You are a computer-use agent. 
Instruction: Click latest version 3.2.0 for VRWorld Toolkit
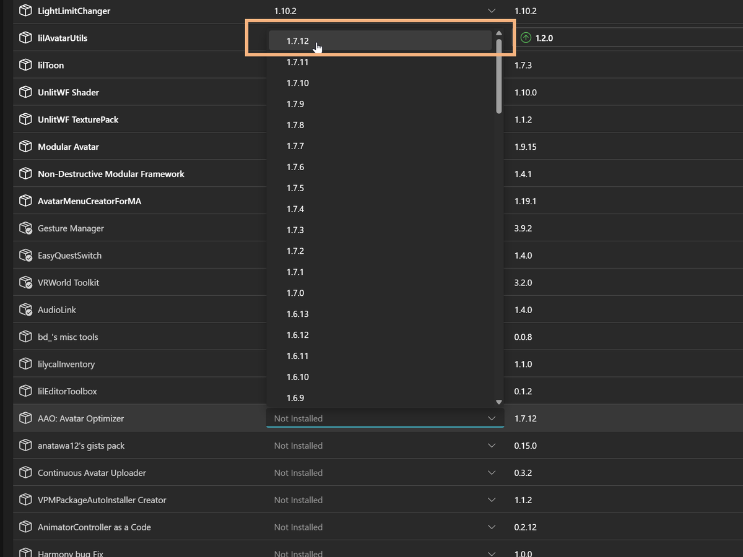[523, 283]
